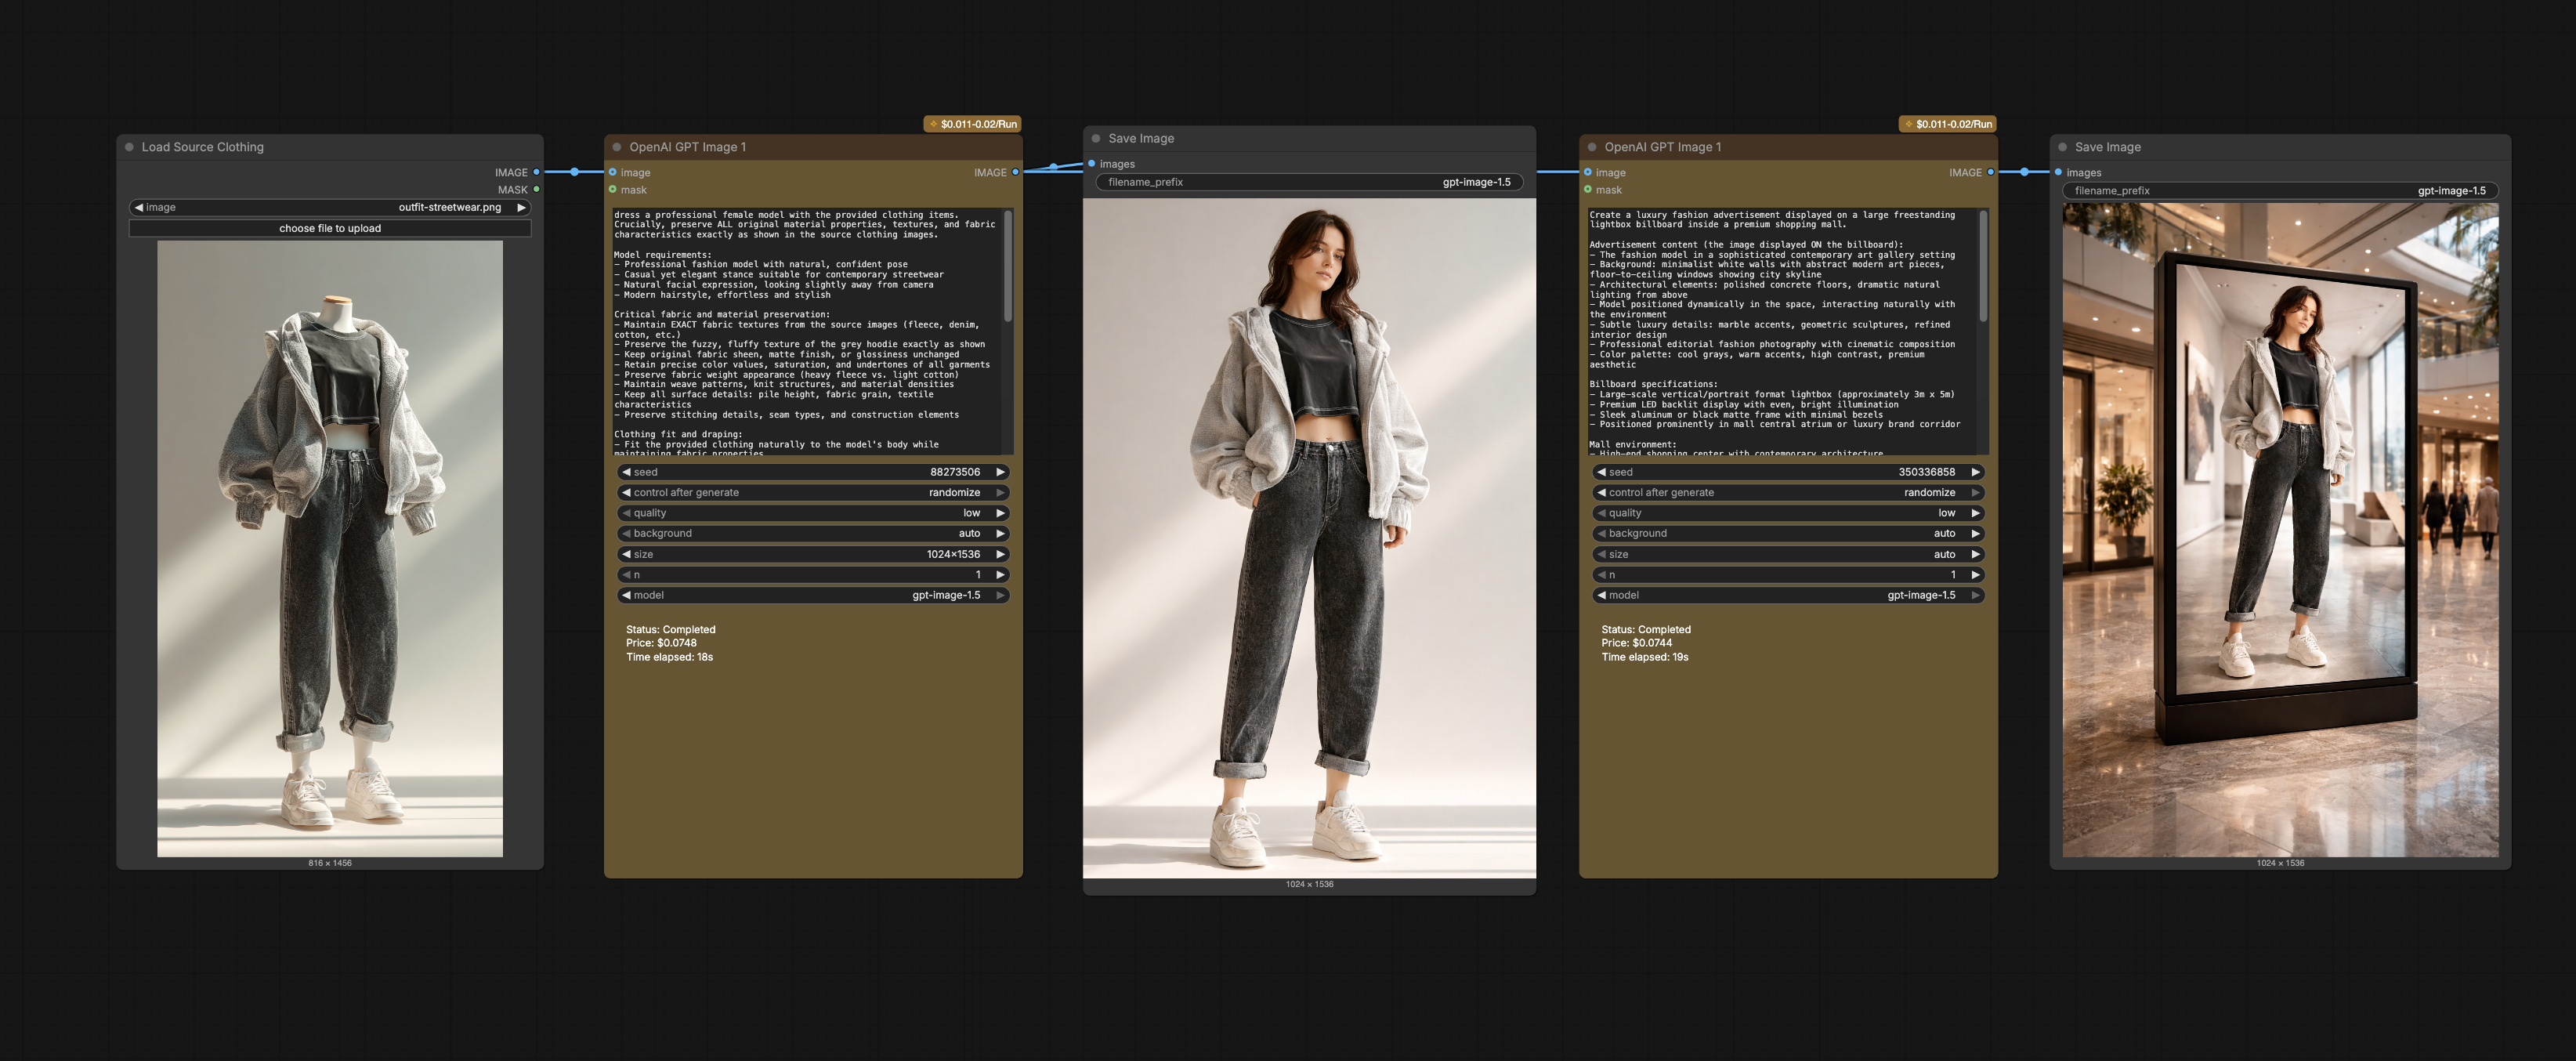Click collapse dot on first OpenAI GPT Image node
Screen dimensions: 2576x1061
[x=617, y=147]
